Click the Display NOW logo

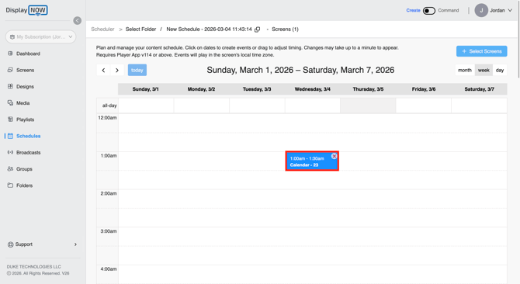point(26,10)
